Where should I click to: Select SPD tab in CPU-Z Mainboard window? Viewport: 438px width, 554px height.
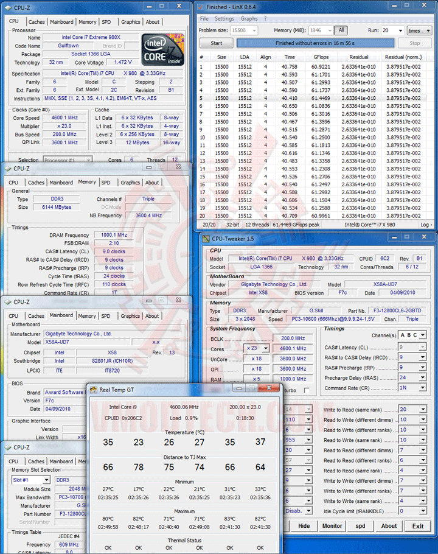106,316
